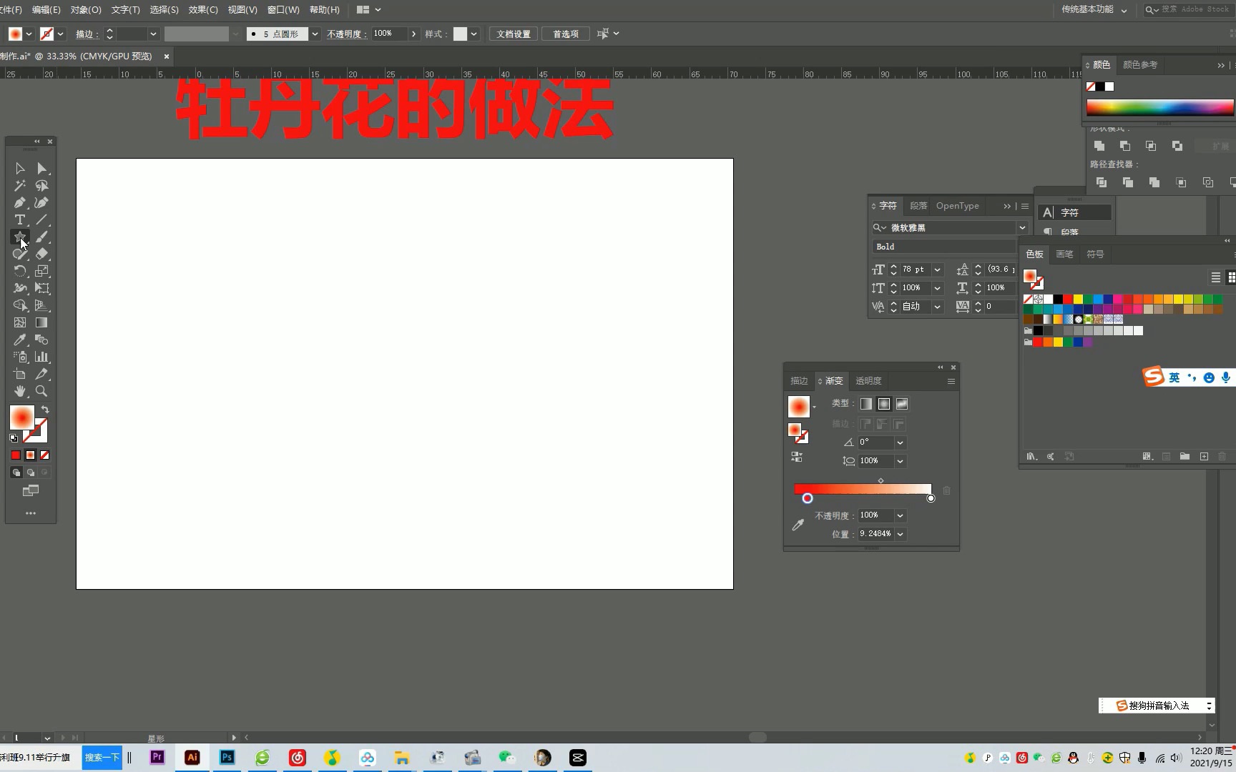This screenshot has height=772, width=1236.
Task: Set toolbox fill mode to Gradient
Action: (30, 455)
